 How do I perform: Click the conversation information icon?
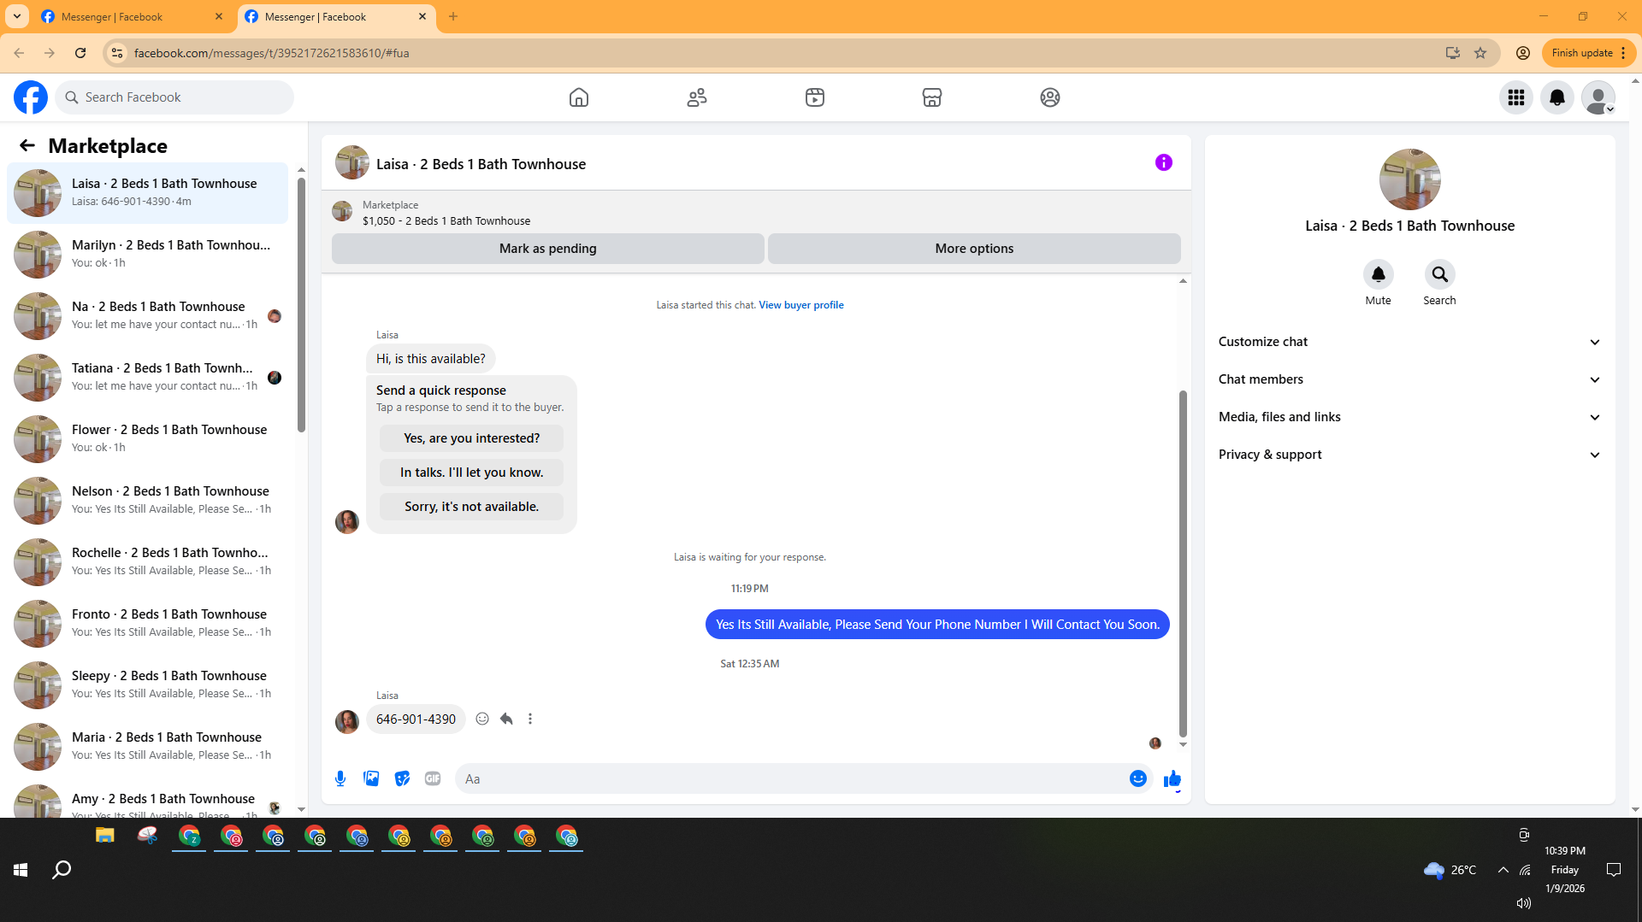(1164, 162)
